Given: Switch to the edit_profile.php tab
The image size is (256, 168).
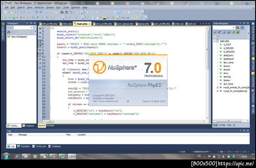Looking at the screenshot, I should click(x=48, y=24).
